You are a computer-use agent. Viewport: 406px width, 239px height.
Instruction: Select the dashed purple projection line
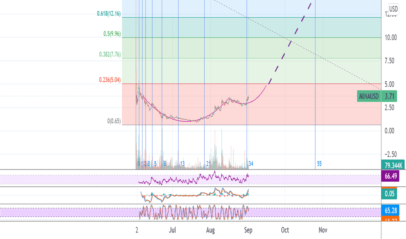(290, 44)
